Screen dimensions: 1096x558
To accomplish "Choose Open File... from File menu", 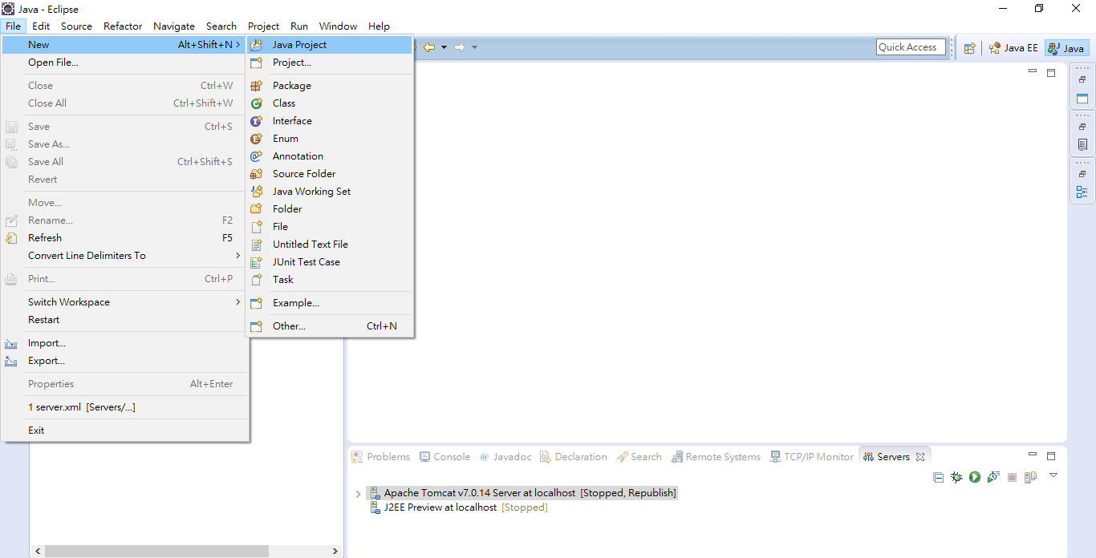I will 125,63.
